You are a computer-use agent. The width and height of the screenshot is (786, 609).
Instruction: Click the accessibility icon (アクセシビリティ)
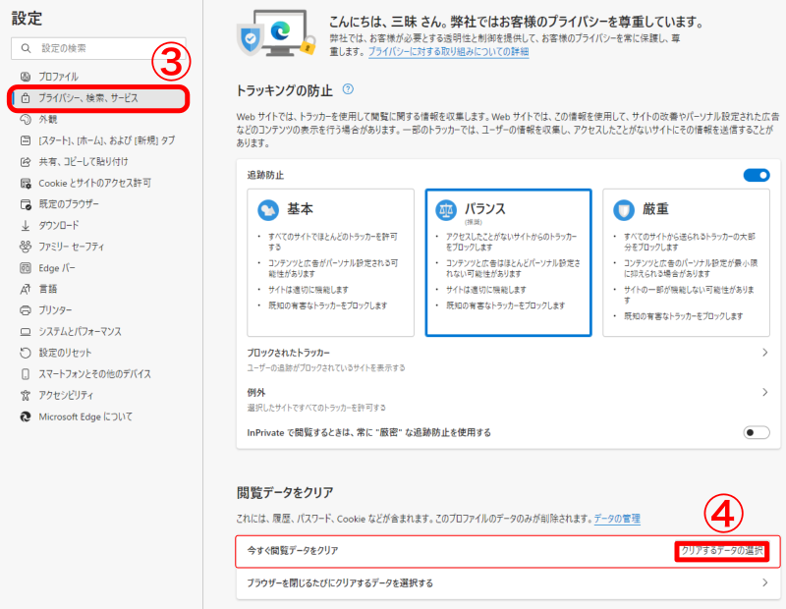26,395
